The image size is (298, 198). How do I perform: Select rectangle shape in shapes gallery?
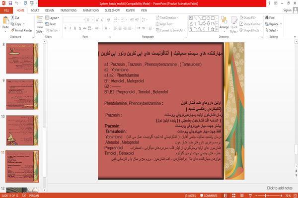coord(204,18)
